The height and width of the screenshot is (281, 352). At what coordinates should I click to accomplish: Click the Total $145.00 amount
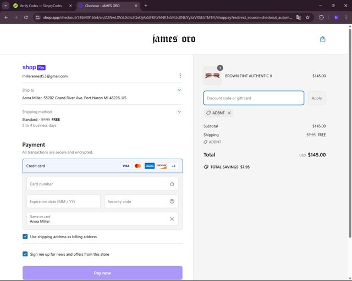tap(317, 155)
